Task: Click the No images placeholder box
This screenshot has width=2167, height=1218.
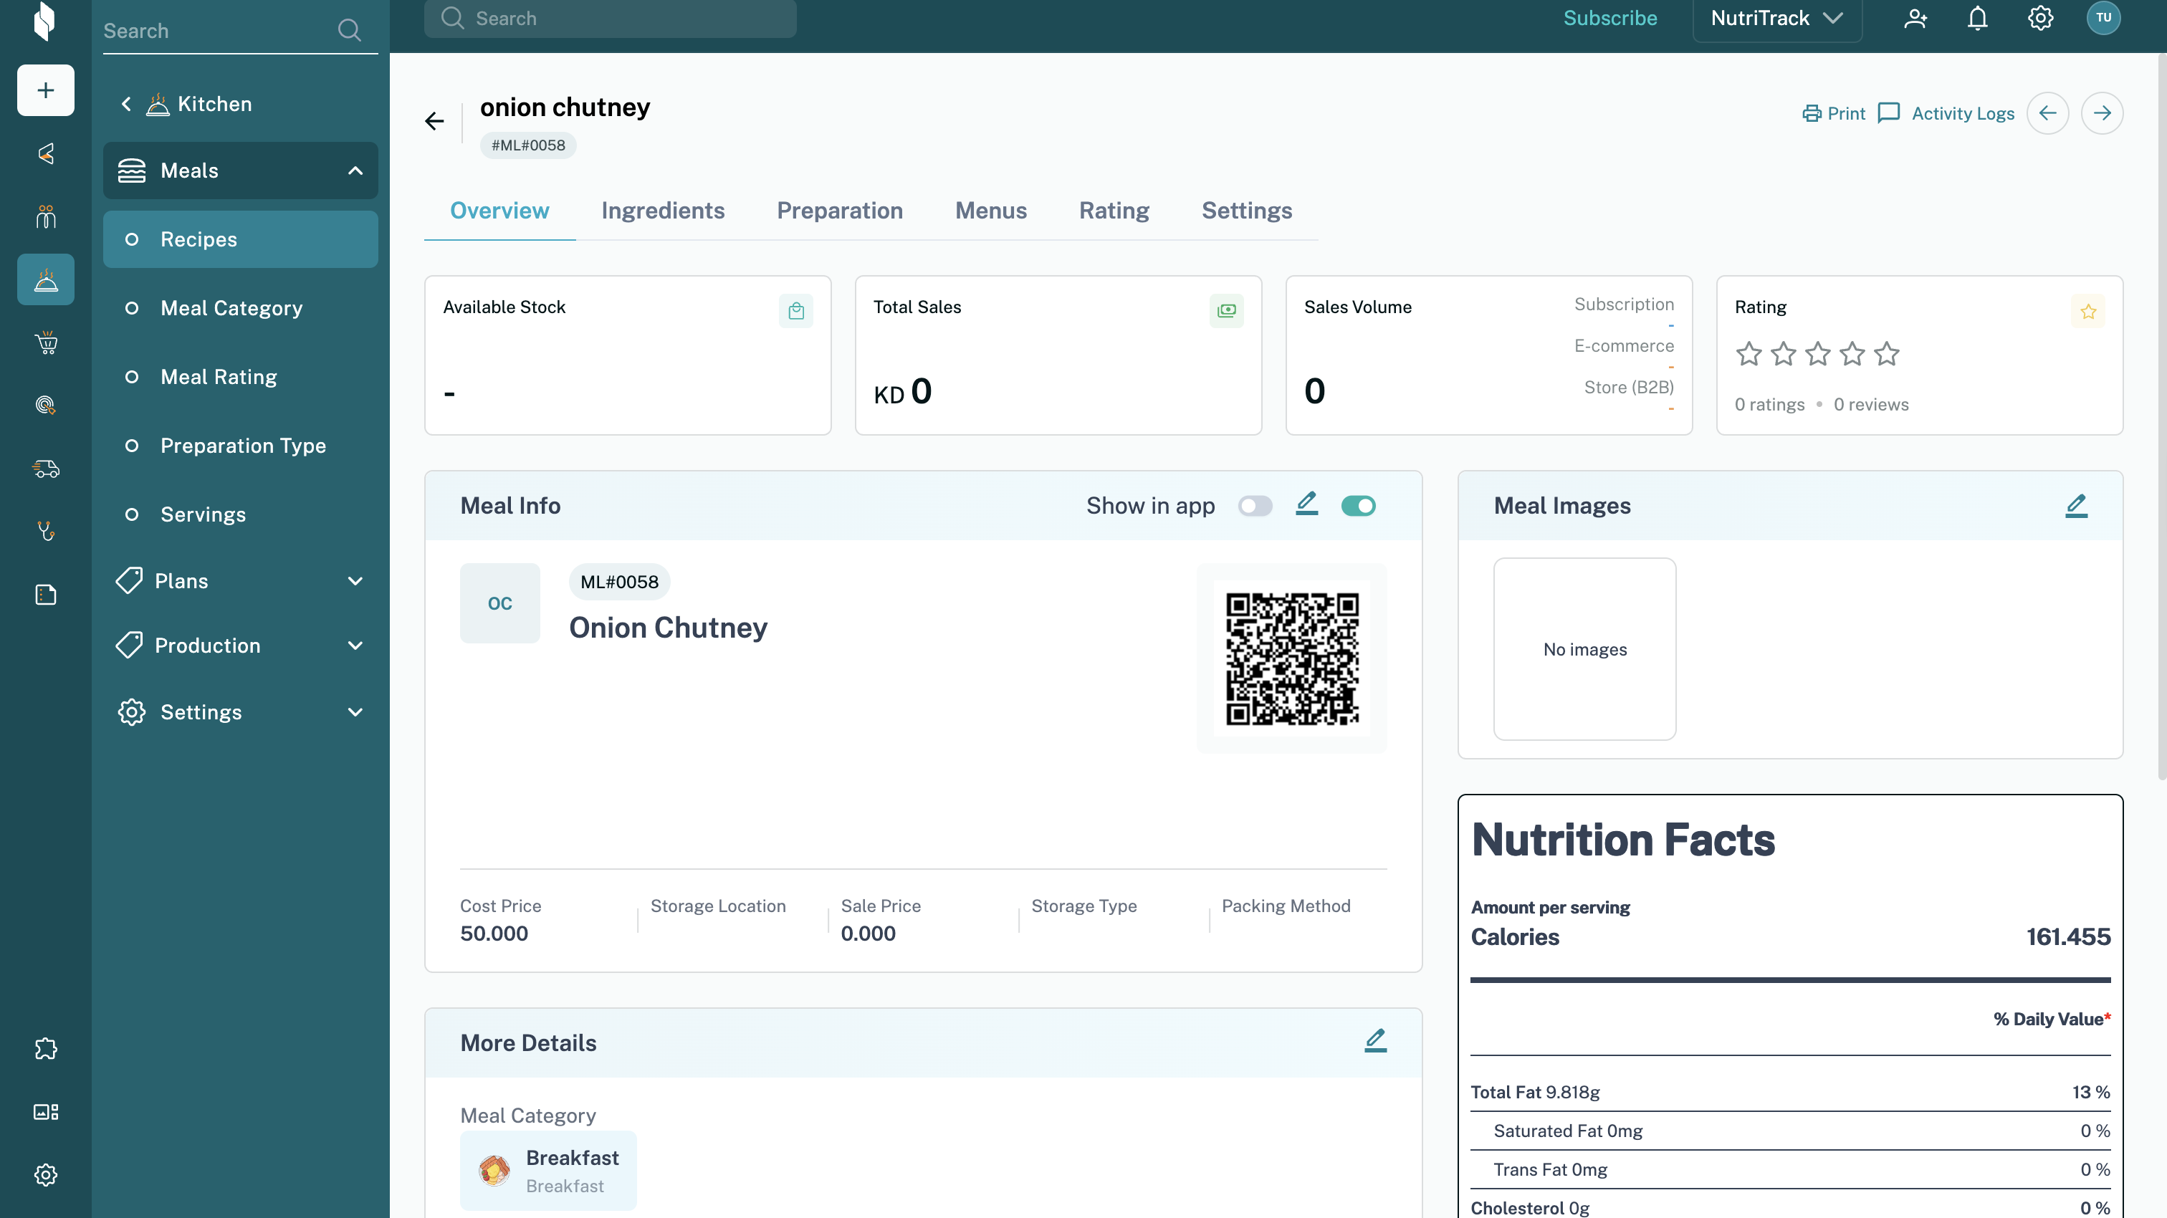Action: point(1585,648)
